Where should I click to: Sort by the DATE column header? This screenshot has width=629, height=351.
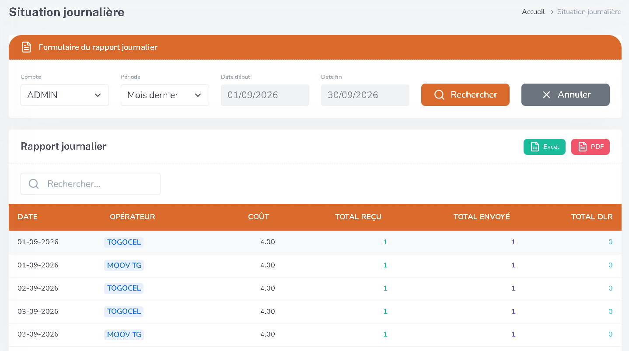pyautogui.click(x=28, y=217)
